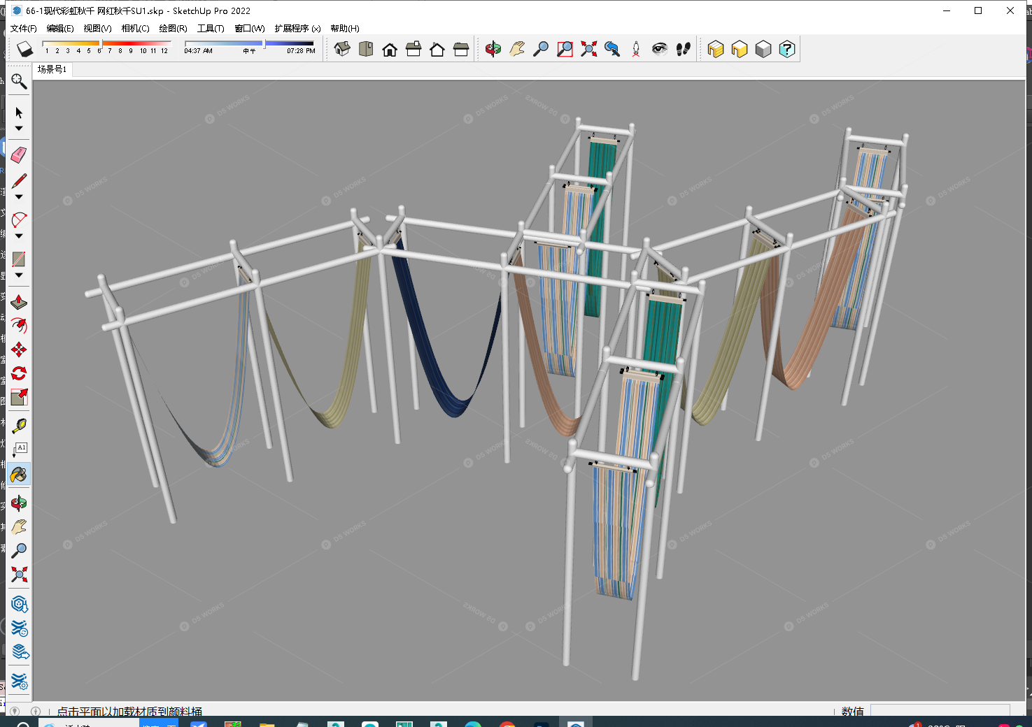Expand the Pencil tool dropdown arrow

coord(19,197)
